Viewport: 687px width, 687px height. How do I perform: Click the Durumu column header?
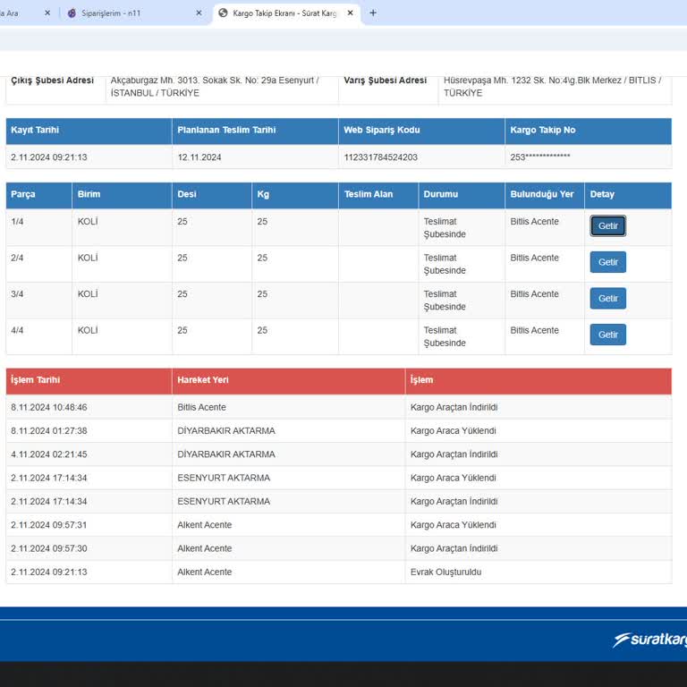[439, 194]
